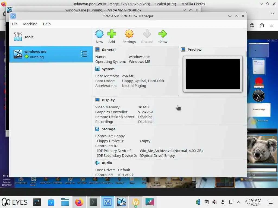The height and width of the screenshot is (208, 278).
Task: Open VM Settings from the orange gear icon
Action: coord(129,34)
